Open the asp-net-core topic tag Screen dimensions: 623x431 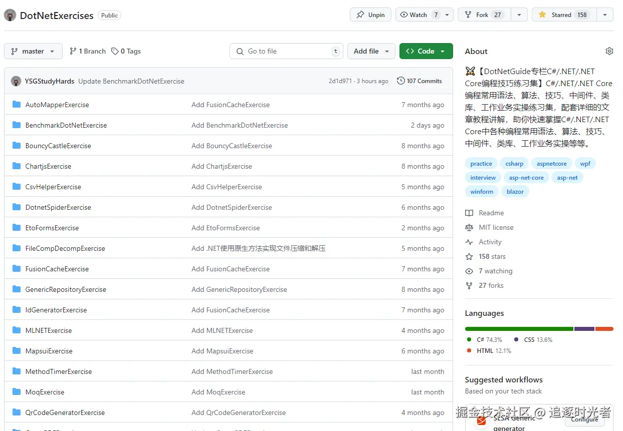point(526,178)
